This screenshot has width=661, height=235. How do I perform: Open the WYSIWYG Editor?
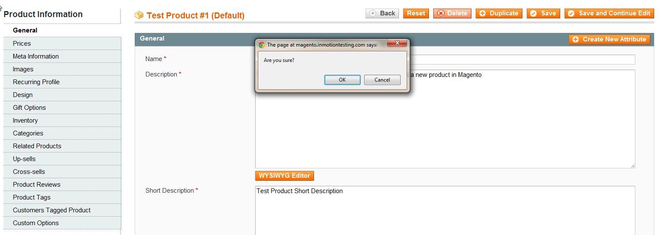point(285,176)
